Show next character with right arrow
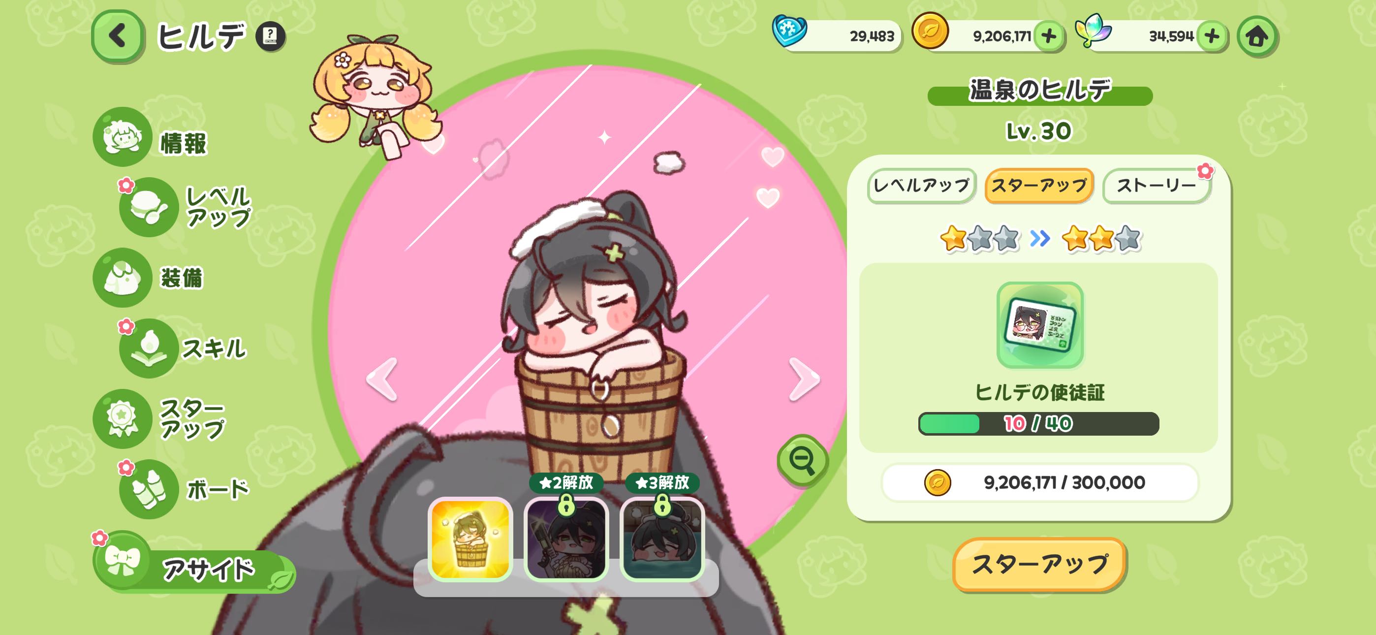 (x=804, y=379)
